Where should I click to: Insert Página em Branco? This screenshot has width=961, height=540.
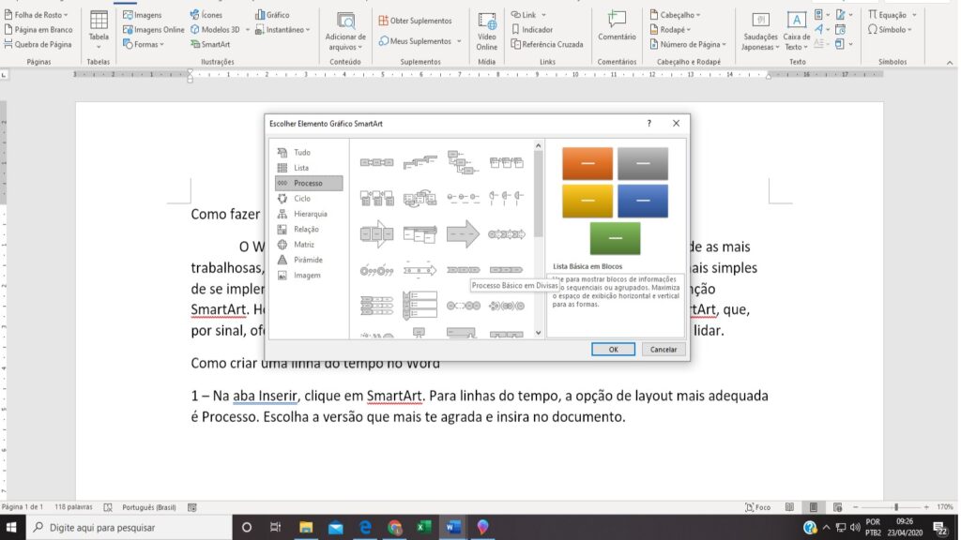click(38, 29)
